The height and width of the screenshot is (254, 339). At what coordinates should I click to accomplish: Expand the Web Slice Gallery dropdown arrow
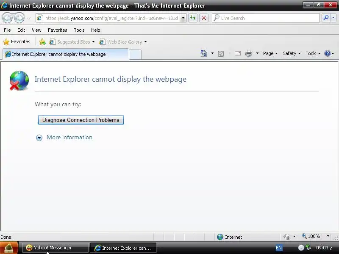coord(145,42)
